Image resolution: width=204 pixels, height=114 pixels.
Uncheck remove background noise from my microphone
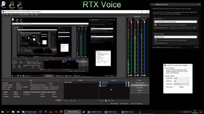(156, 25)
